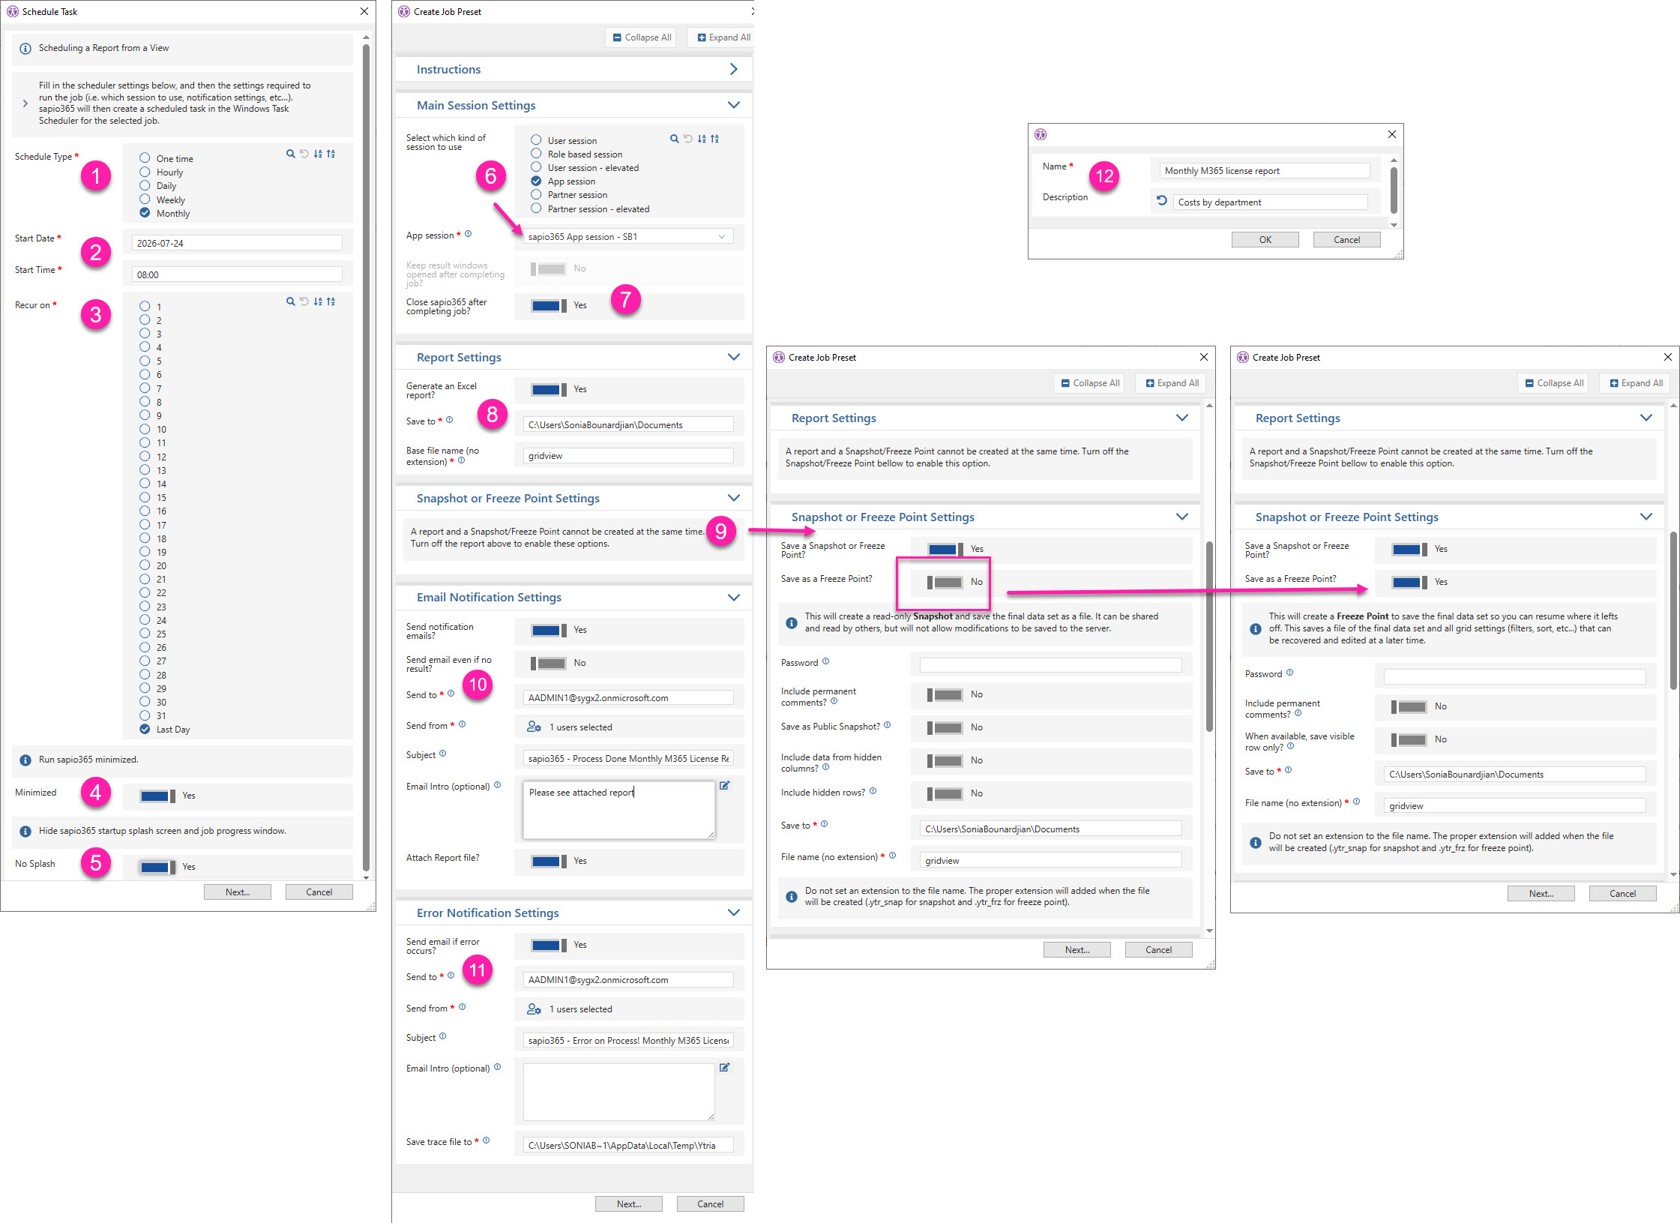
Task: Click the Name field with Monthly M365 license report
Action: coord(1265,171)
